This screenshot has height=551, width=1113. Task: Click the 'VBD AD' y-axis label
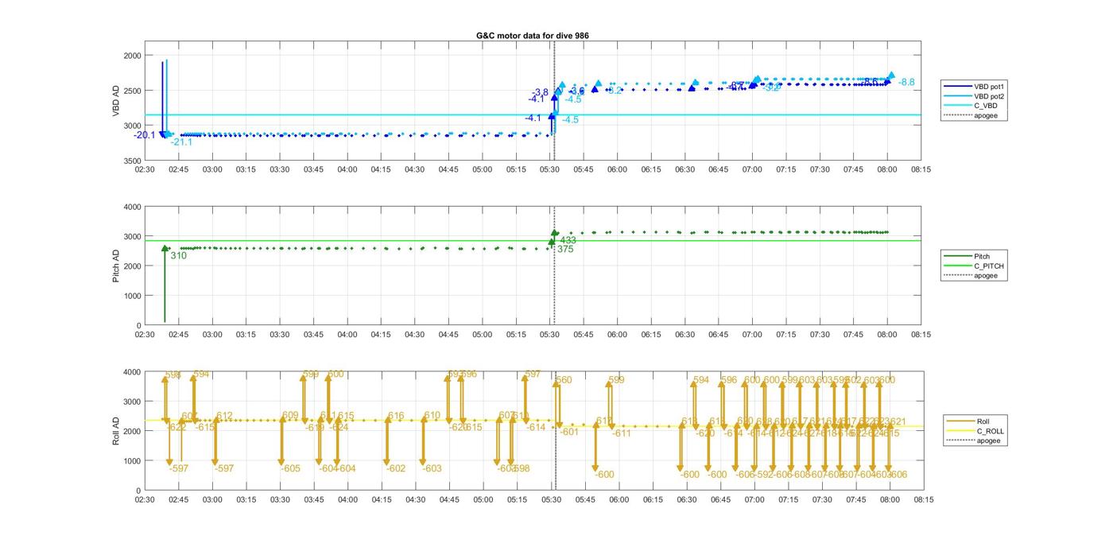point(116,101)
